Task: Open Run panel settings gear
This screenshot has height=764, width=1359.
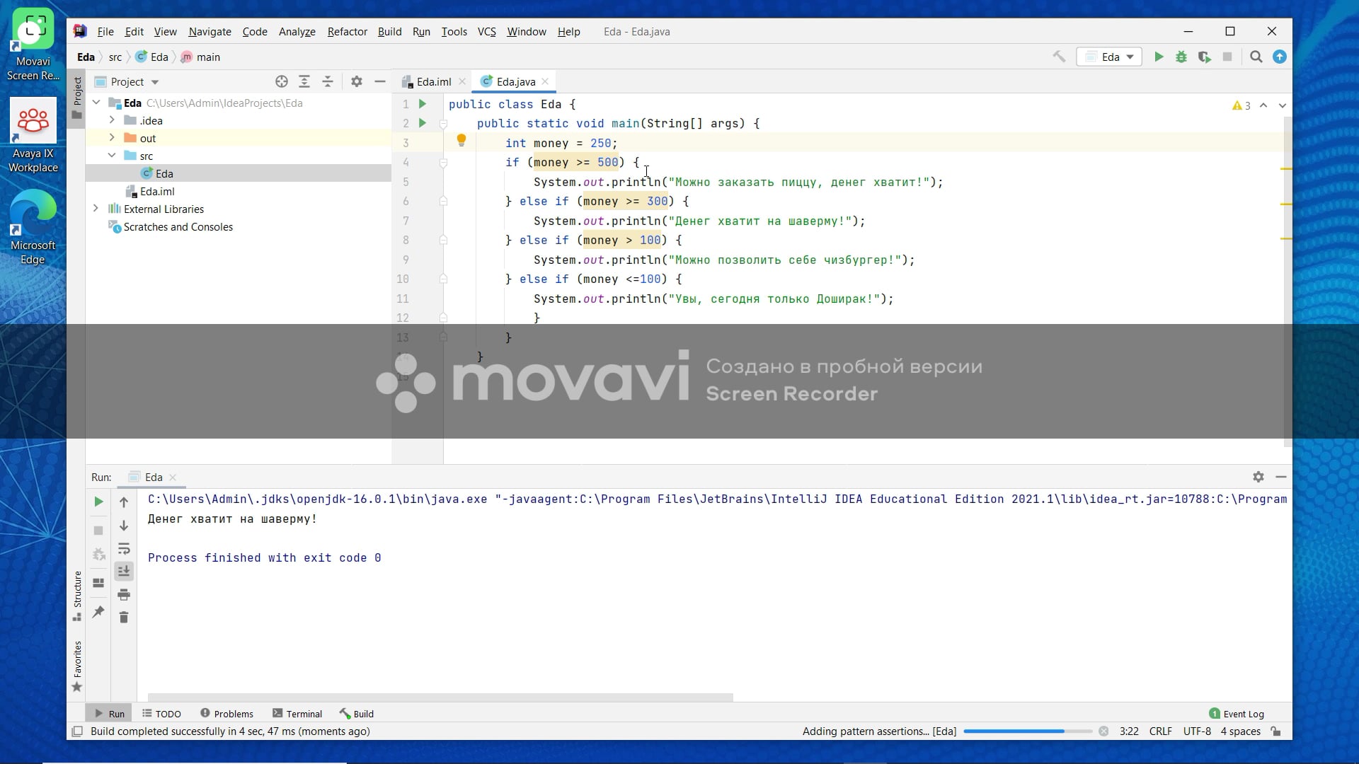Action: pyautogui.click(x=1258, y=477)
